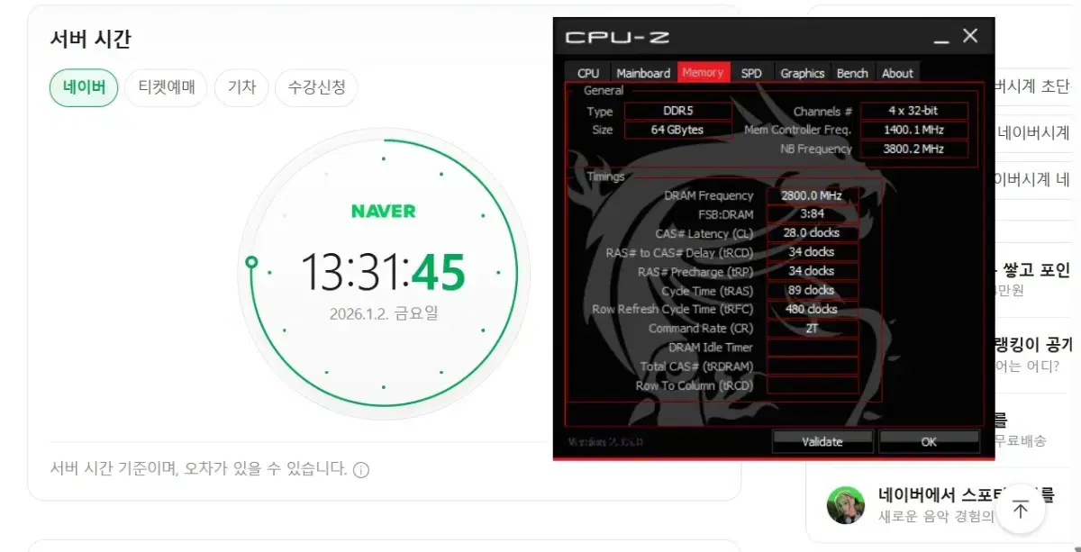The height and width of the screenshot is (552, 1081).
Task: Click the Validate button
Action: (822, 441)
